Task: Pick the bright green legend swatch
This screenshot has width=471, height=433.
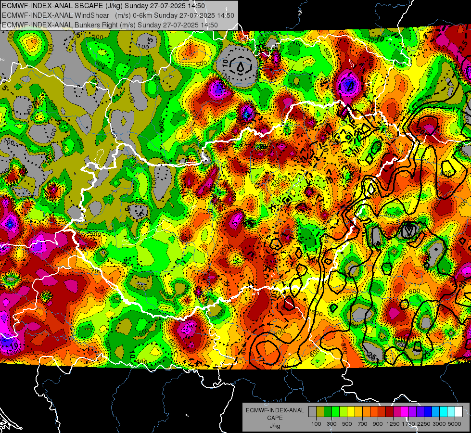Action: point(335,412)
